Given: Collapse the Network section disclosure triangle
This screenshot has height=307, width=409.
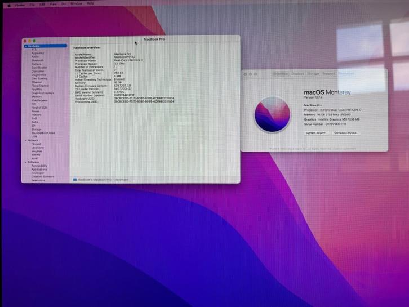Looking at the screenshot, I should 25,140.
